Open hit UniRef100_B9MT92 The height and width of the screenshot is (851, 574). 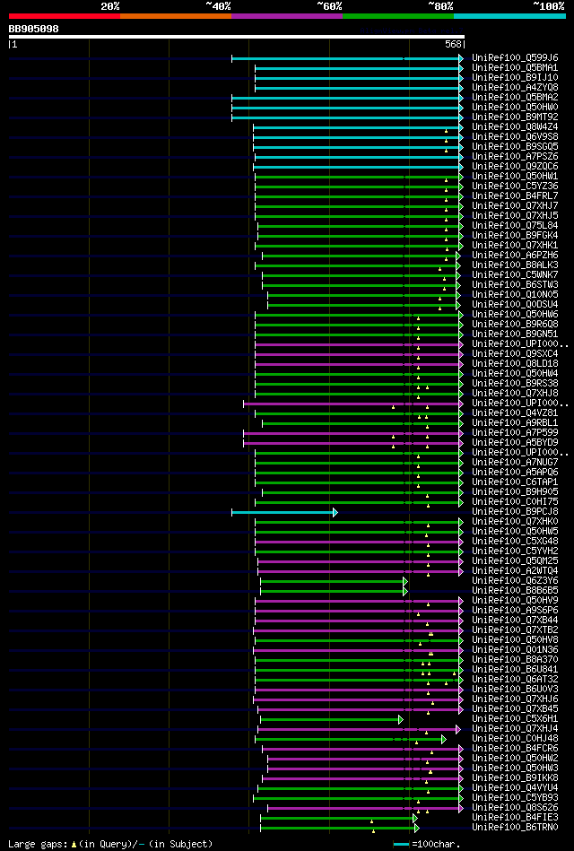tap(516, 117)
